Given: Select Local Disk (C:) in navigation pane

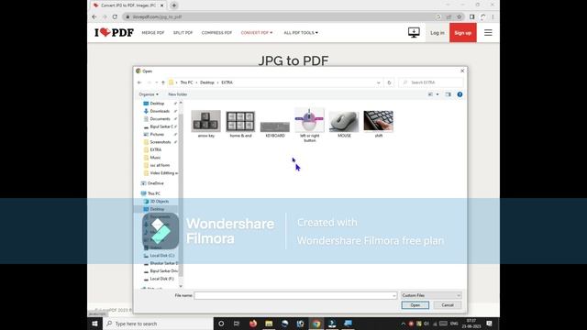Looking at the screenshot, I should [x=161, y=256].
